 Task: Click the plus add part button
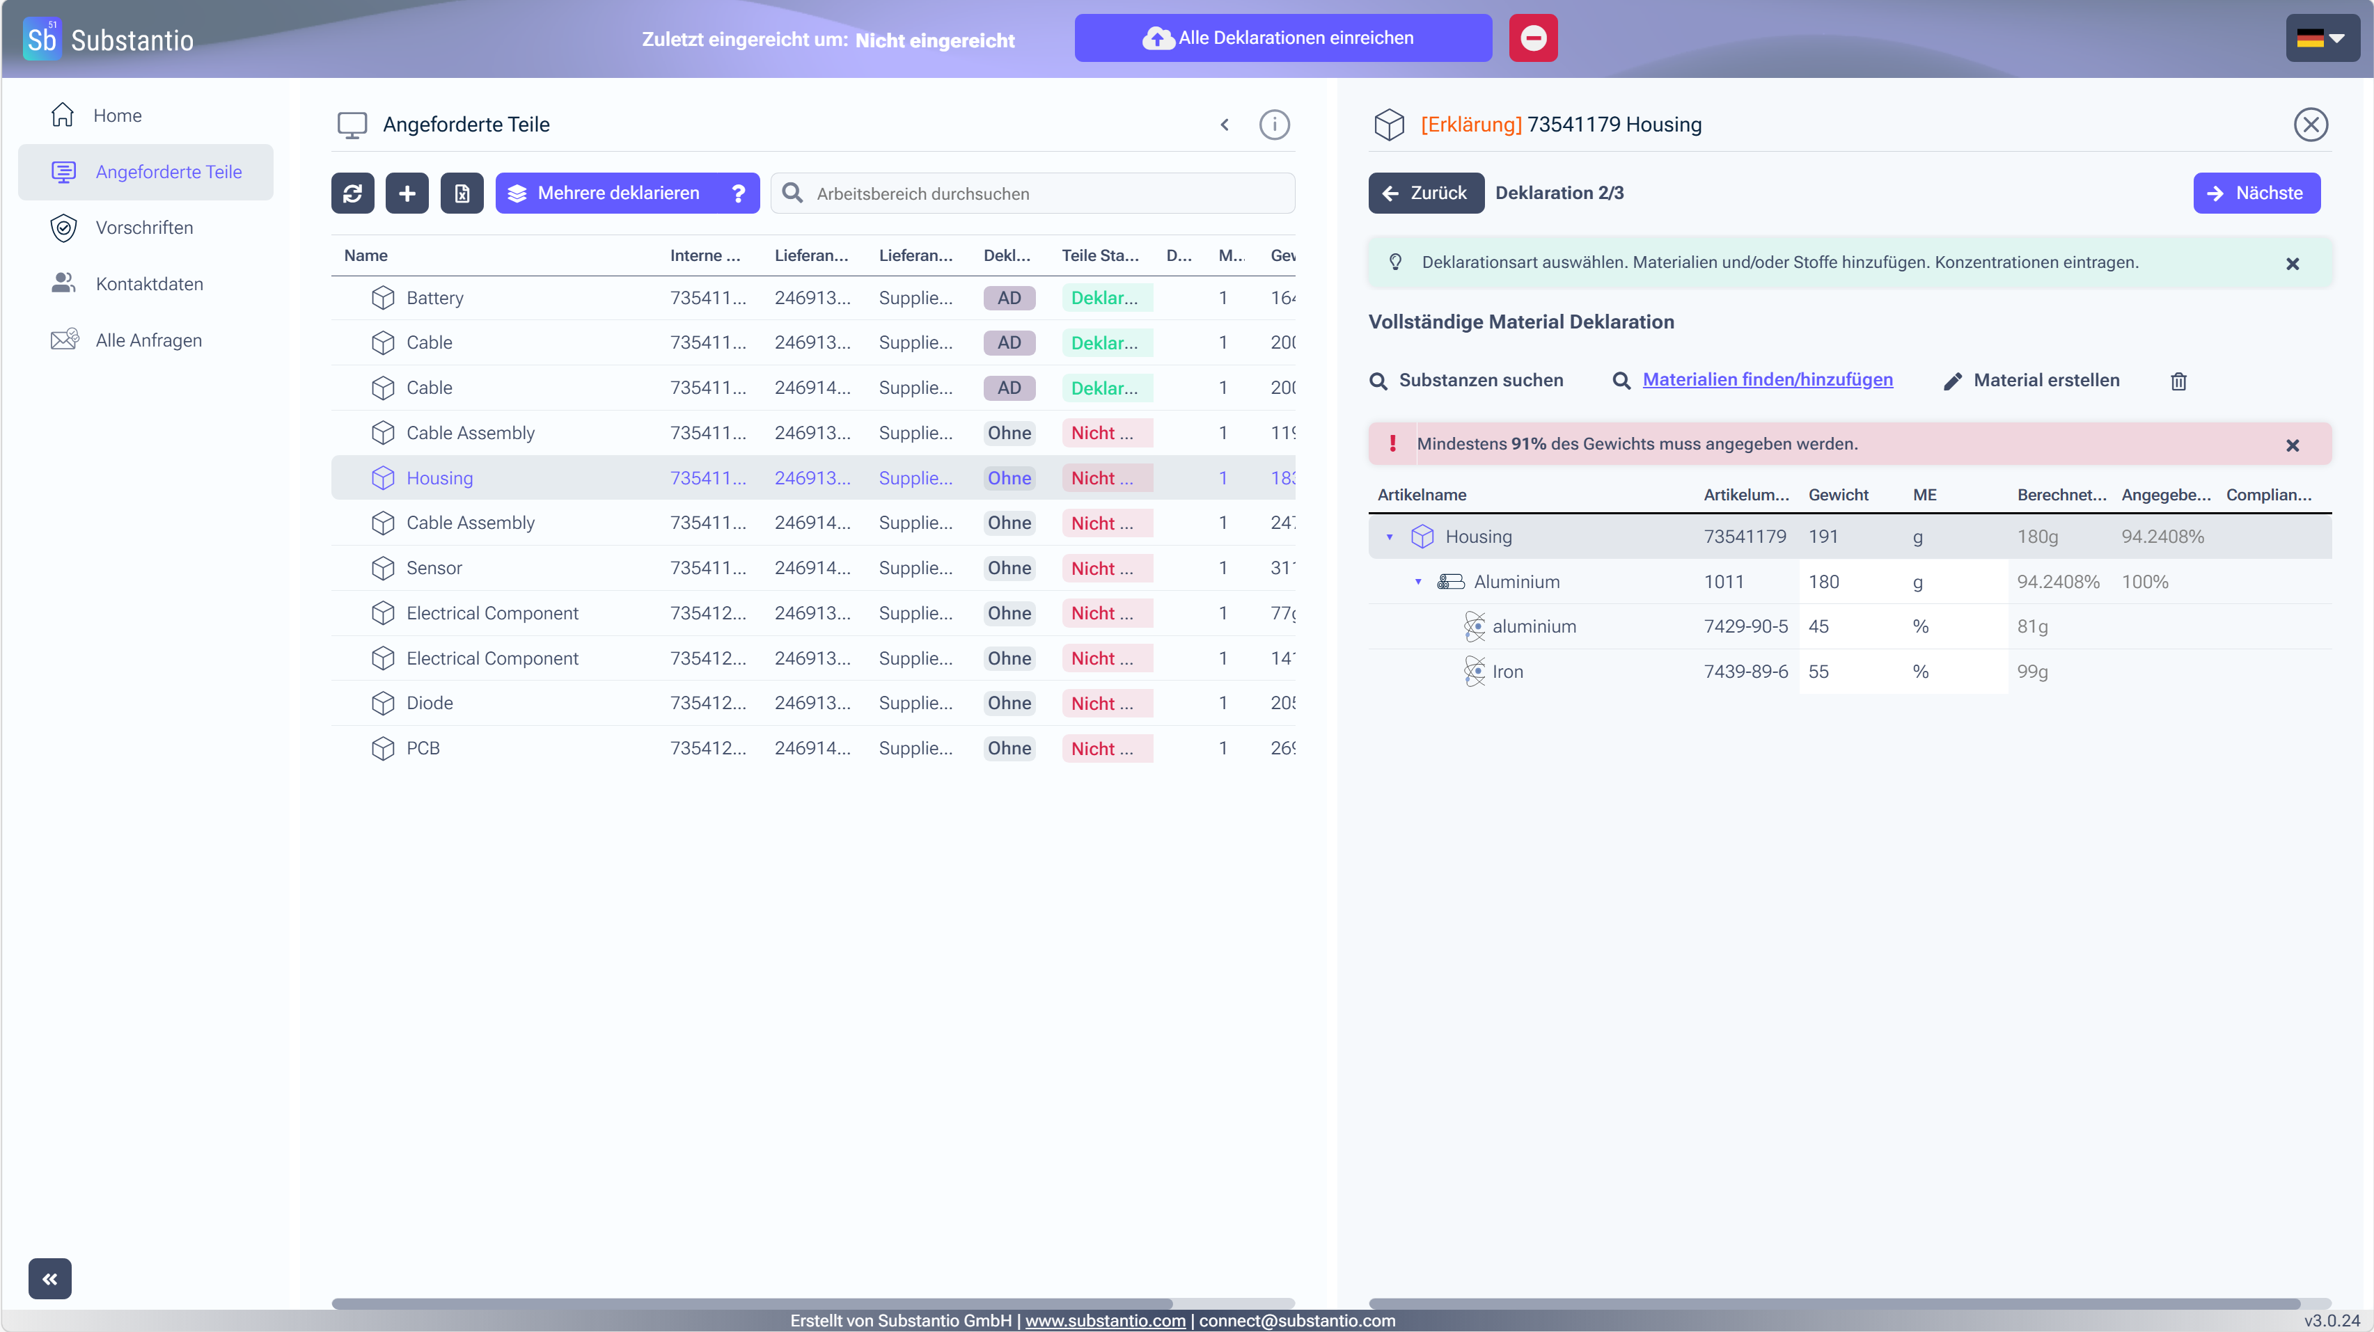tap(407, 193)
